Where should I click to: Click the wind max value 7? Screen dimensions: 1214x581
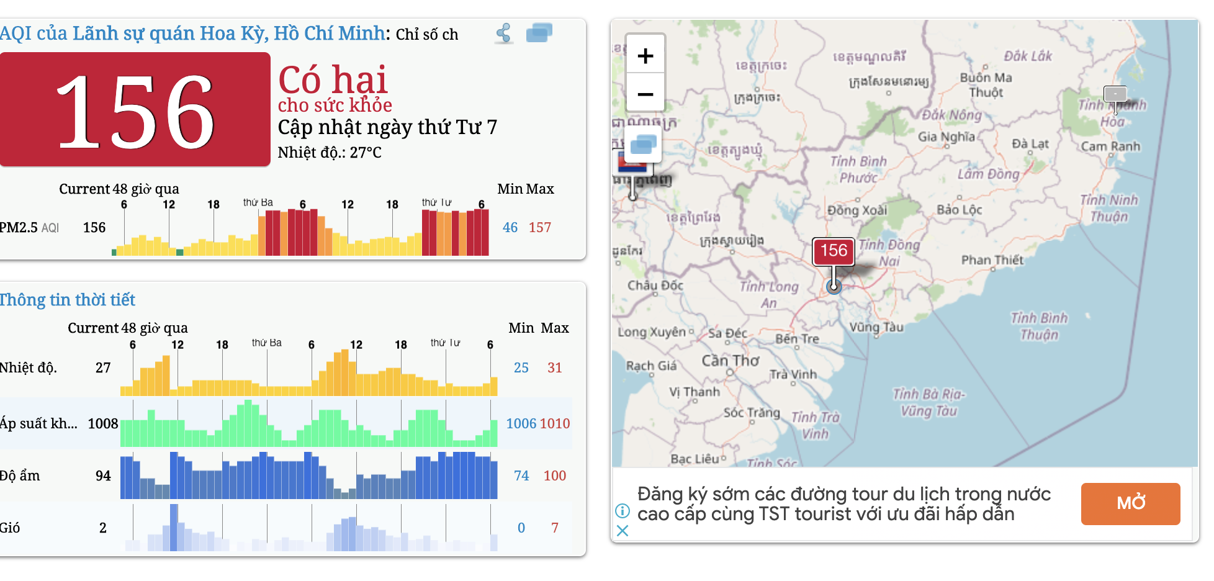(555, 528)
